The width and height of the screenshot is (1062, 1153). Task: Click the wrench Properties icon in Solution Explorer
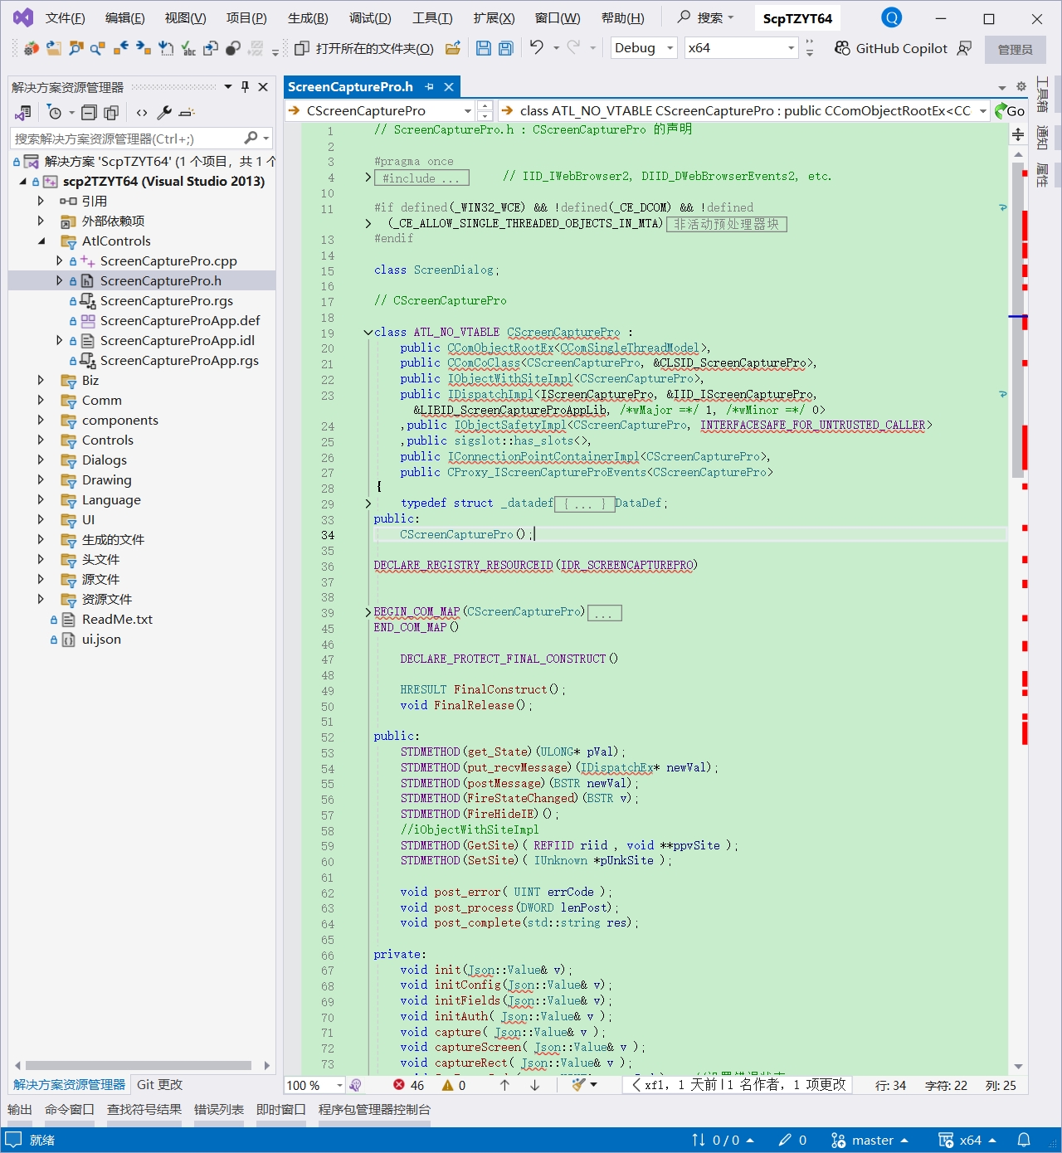coord(164,113)
